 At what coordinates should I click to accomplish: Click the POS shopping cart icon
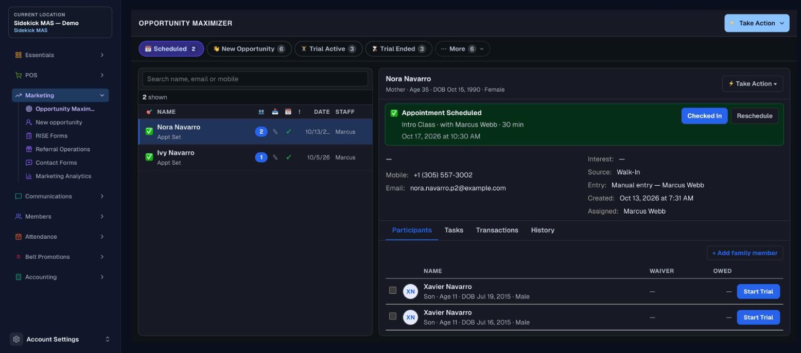click(19, 75)
